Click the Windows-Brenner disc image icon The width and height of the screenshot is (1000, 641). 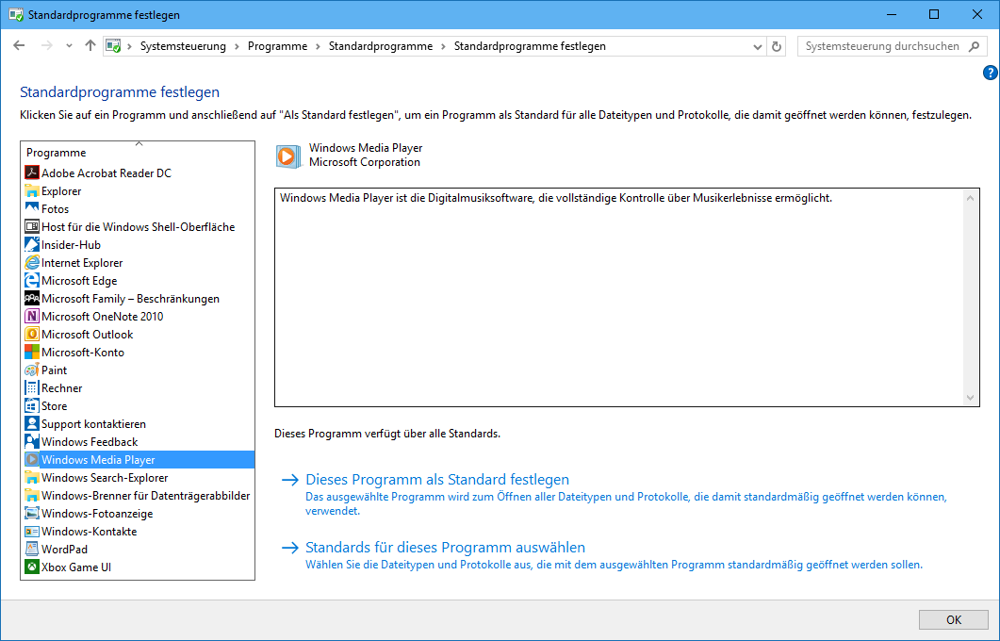[32, 495]
